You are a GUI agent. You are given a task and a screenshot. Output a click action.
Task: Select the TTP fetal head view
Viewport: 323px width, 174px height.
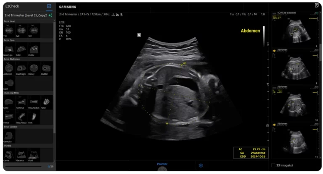click(x=9, y=31)
